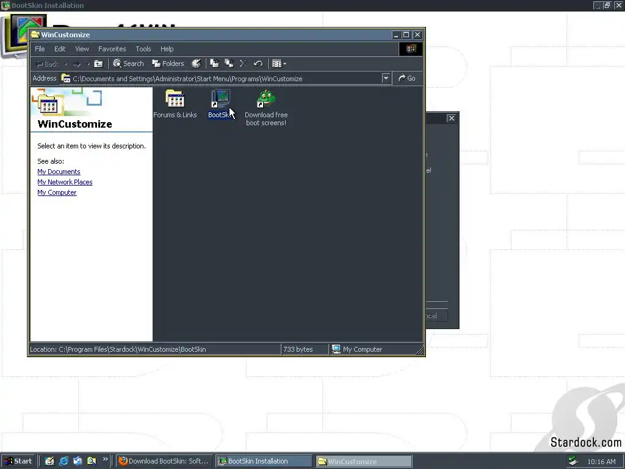Screen dimensions: 625x469
Task: Maximize the WinCustomize window
Action: tap(406, 35)
